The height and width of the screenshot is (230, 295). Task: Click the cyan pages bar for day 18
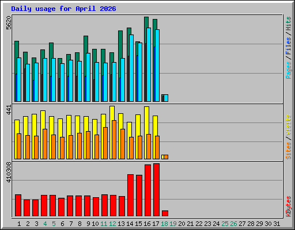click(166, 98)
